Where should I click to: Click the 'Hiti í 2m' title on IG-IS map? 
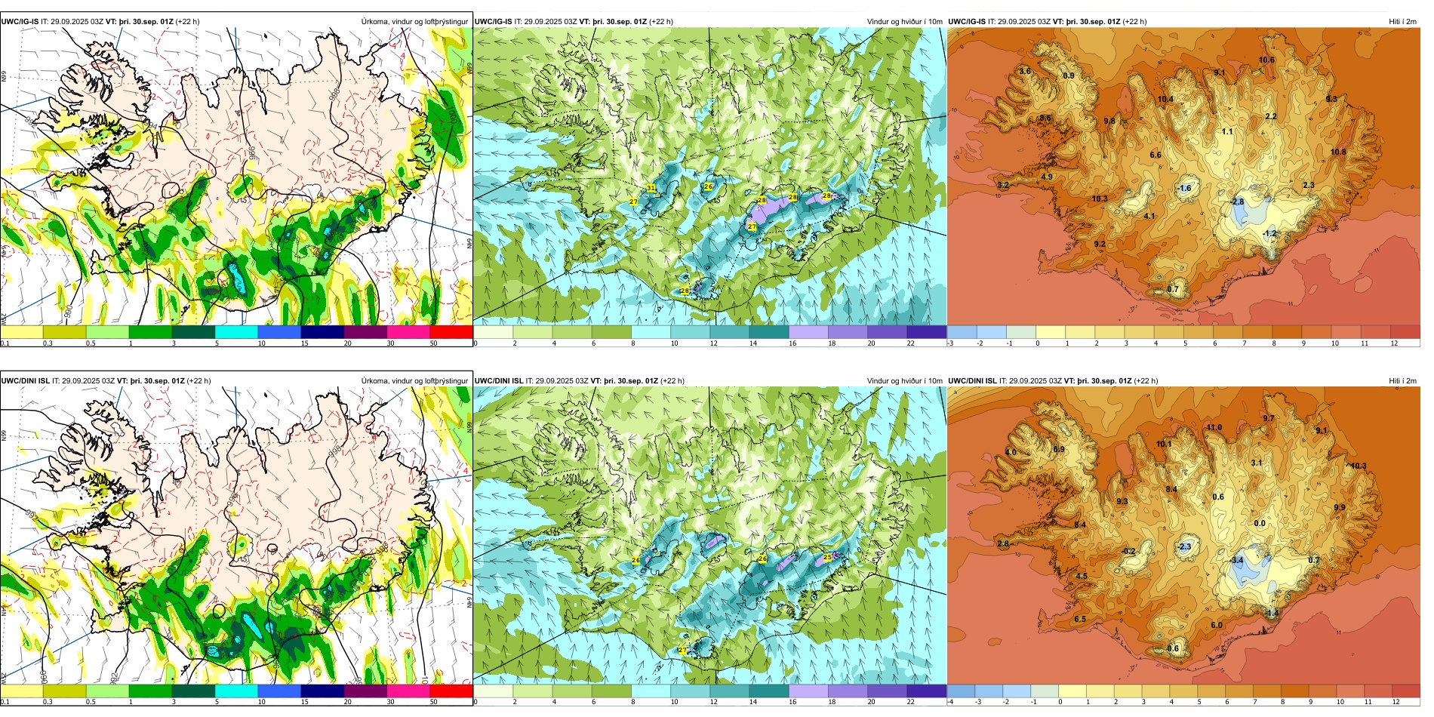click(1402, 21)
